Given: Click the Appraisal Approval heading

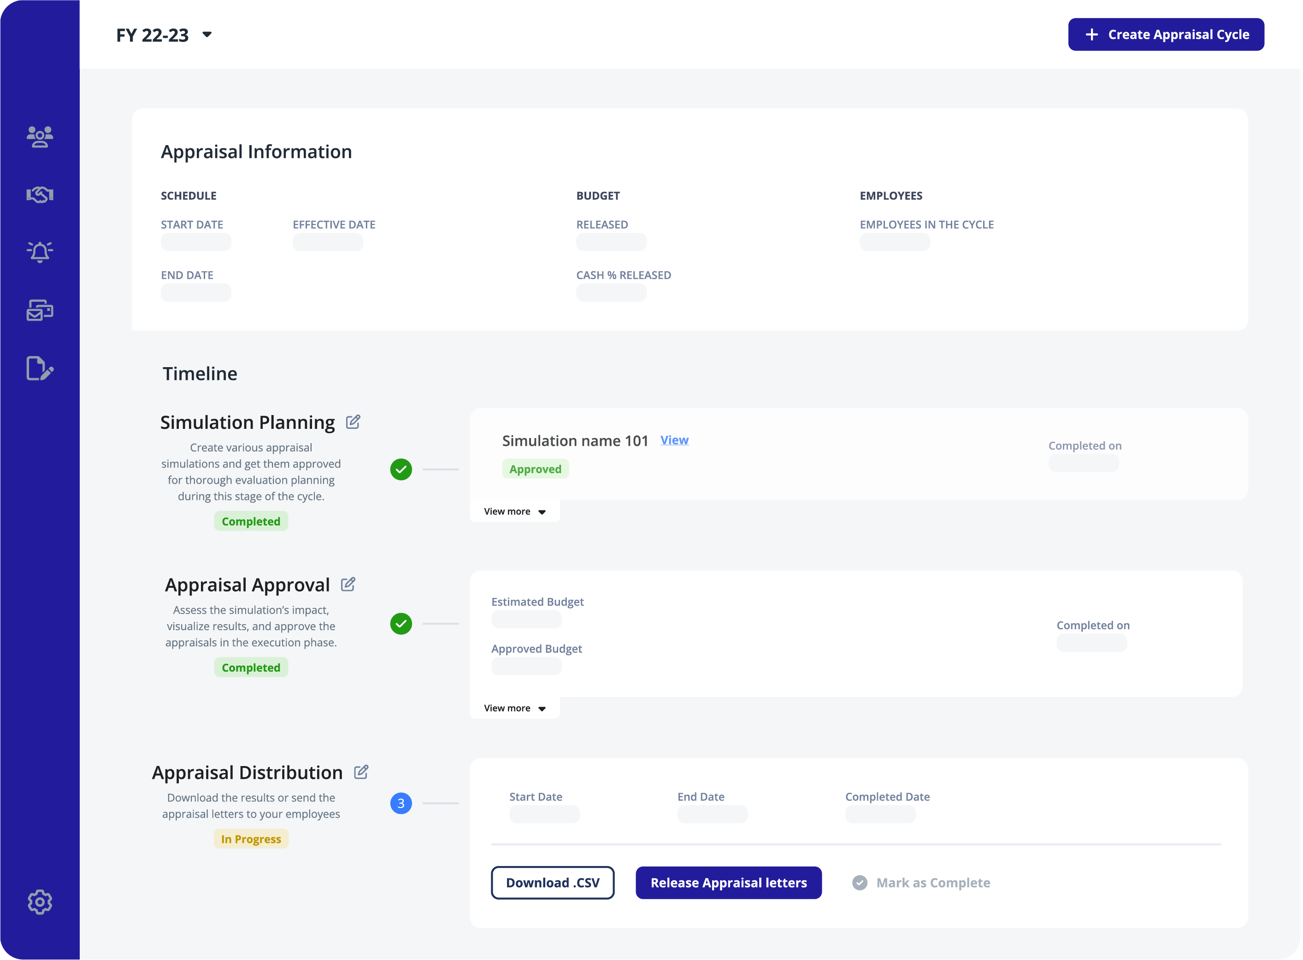Looking at the screenshot, I should (x=247, y=584).
